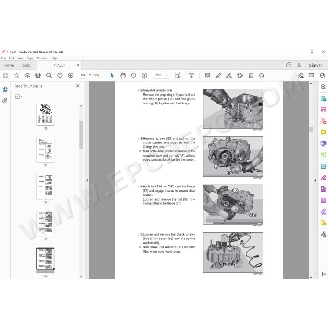Expand the right tools pane
The width and height of the screenshot is (328, 328).
click(324, 274)
